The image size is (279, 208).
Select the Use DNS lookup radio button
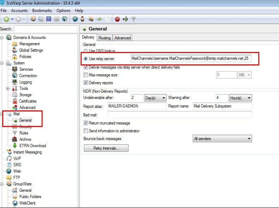85,51
